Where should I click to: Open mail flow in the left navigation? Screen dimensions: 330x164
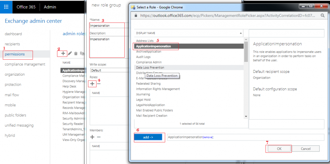(x=12, y=95)
